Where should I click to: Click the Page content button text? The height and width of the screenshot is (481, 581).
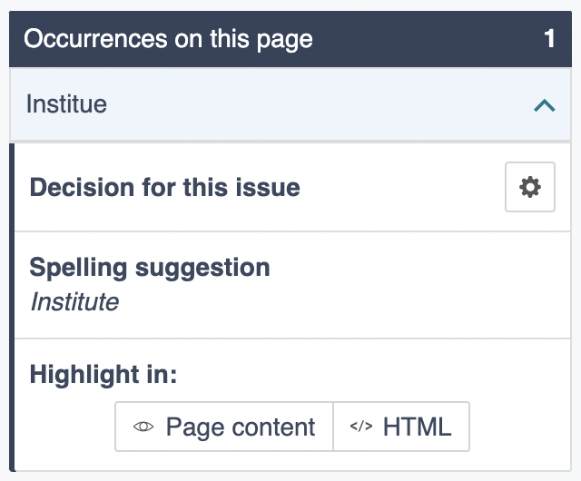coord(241,427)
